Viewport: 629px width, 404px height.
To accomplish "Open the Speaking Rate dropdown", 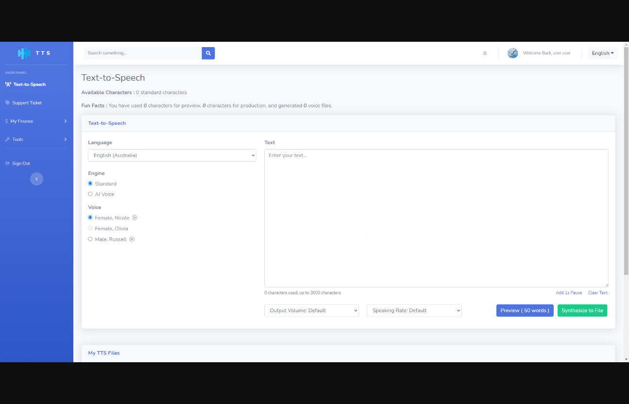I will pyautogui.click(x=414, y=311).
